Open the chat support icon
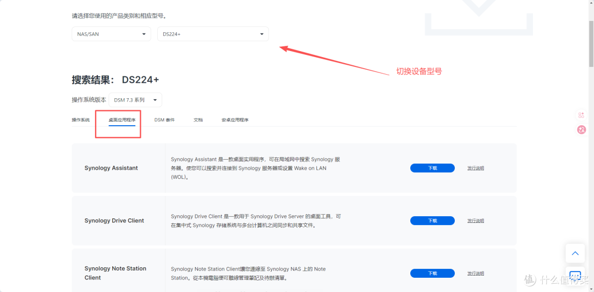Image resolution: width=594 pixels, height=292 pixels. tap(575, 275)
